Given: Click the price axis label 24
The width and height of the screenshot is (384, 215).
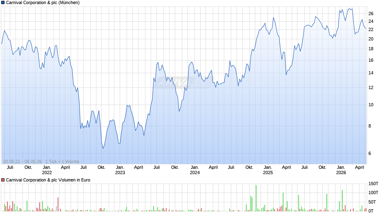Looking at the screenshot, I should [x=371, y=22].
